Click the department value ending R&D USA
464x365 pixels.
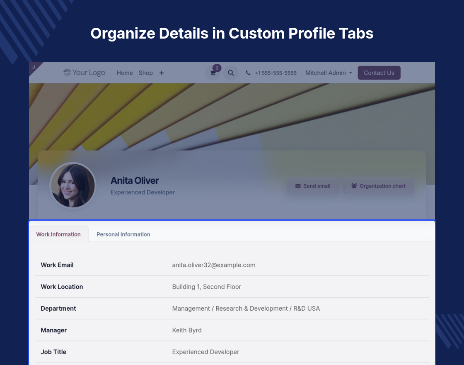(246, 309)
